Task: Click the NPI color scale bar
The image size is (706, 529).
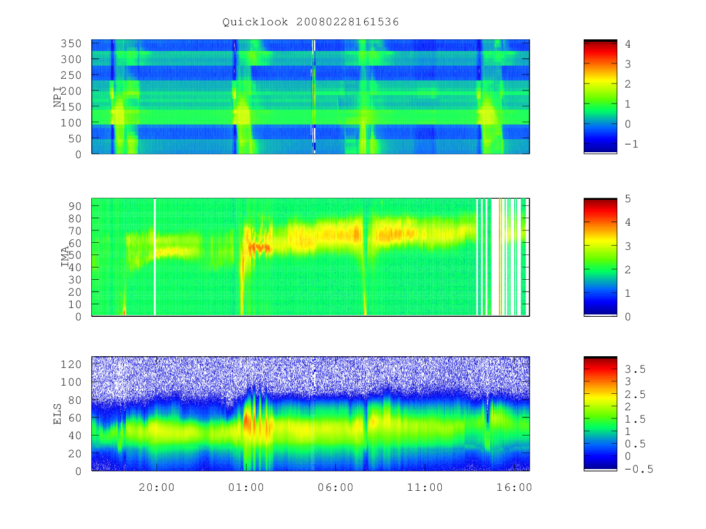Action: tap(600, 96)
